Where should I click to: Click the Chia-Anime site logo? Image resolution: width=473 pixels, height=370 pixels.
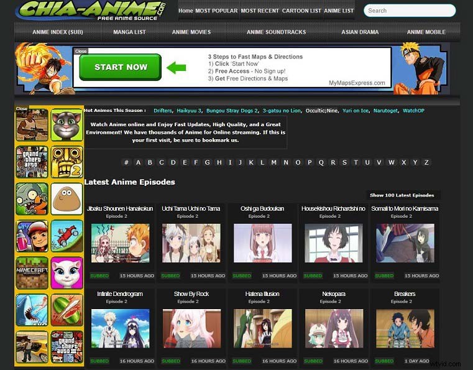[x=92, y=11]
